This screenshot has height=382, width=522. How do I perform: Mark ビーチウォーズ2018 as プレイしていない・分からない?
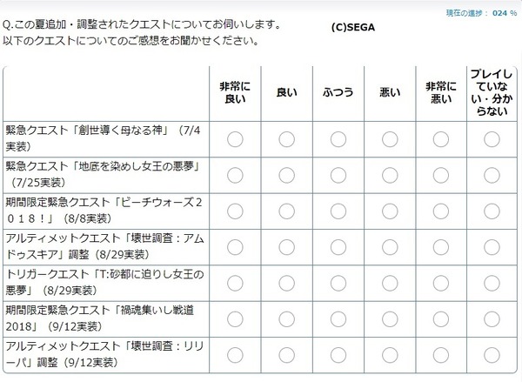492,211
